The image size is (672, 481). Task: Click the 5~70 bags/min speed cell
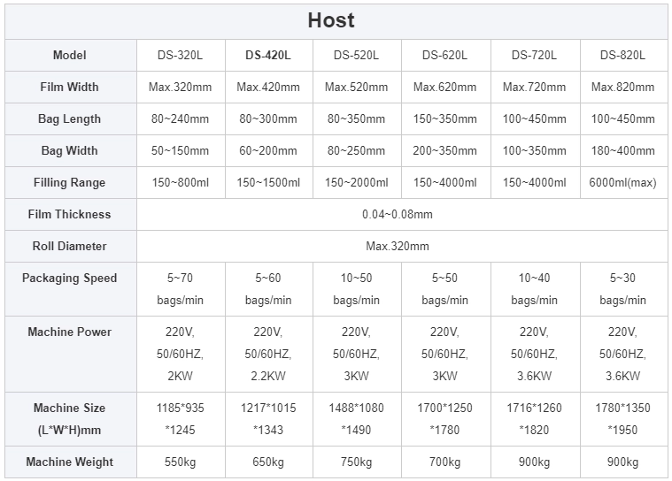pyautogui.click(x=181, y=289)
